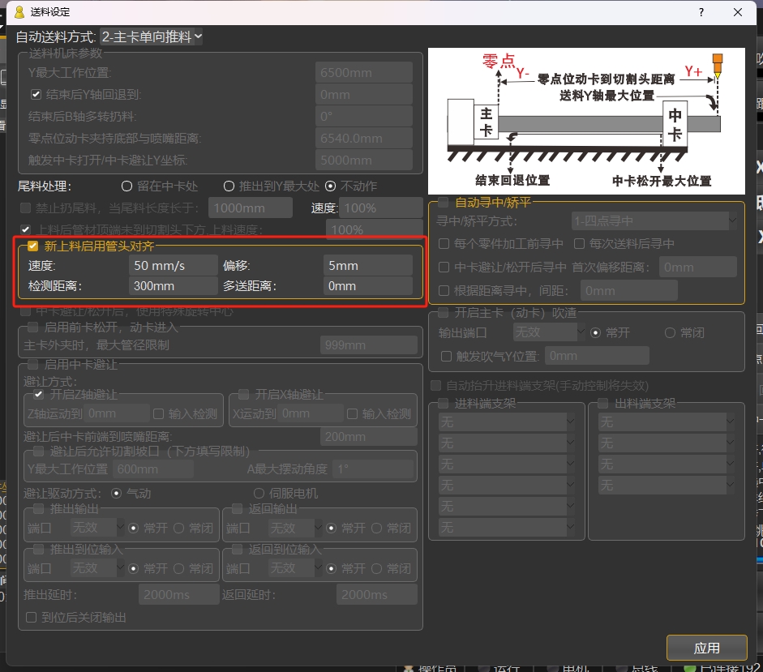The height and width of the screenshot is (672, 763).
Task: Open last 进料端支架 无 dropdown
Action: (x=507, y=527)
